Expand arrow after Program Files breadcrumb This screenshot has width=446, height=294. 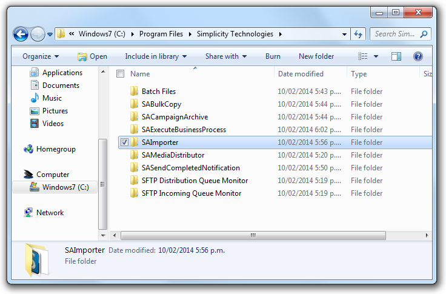pyautogui.click(x=190, y=34)
